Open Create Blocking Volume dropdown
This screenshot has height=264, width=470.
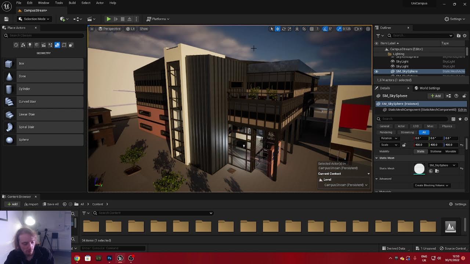coord(431,186)
